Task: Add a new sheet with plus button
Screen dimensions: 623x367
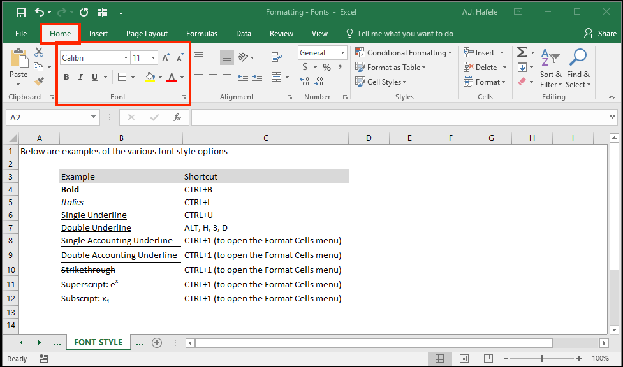Action: pos(157,342)
